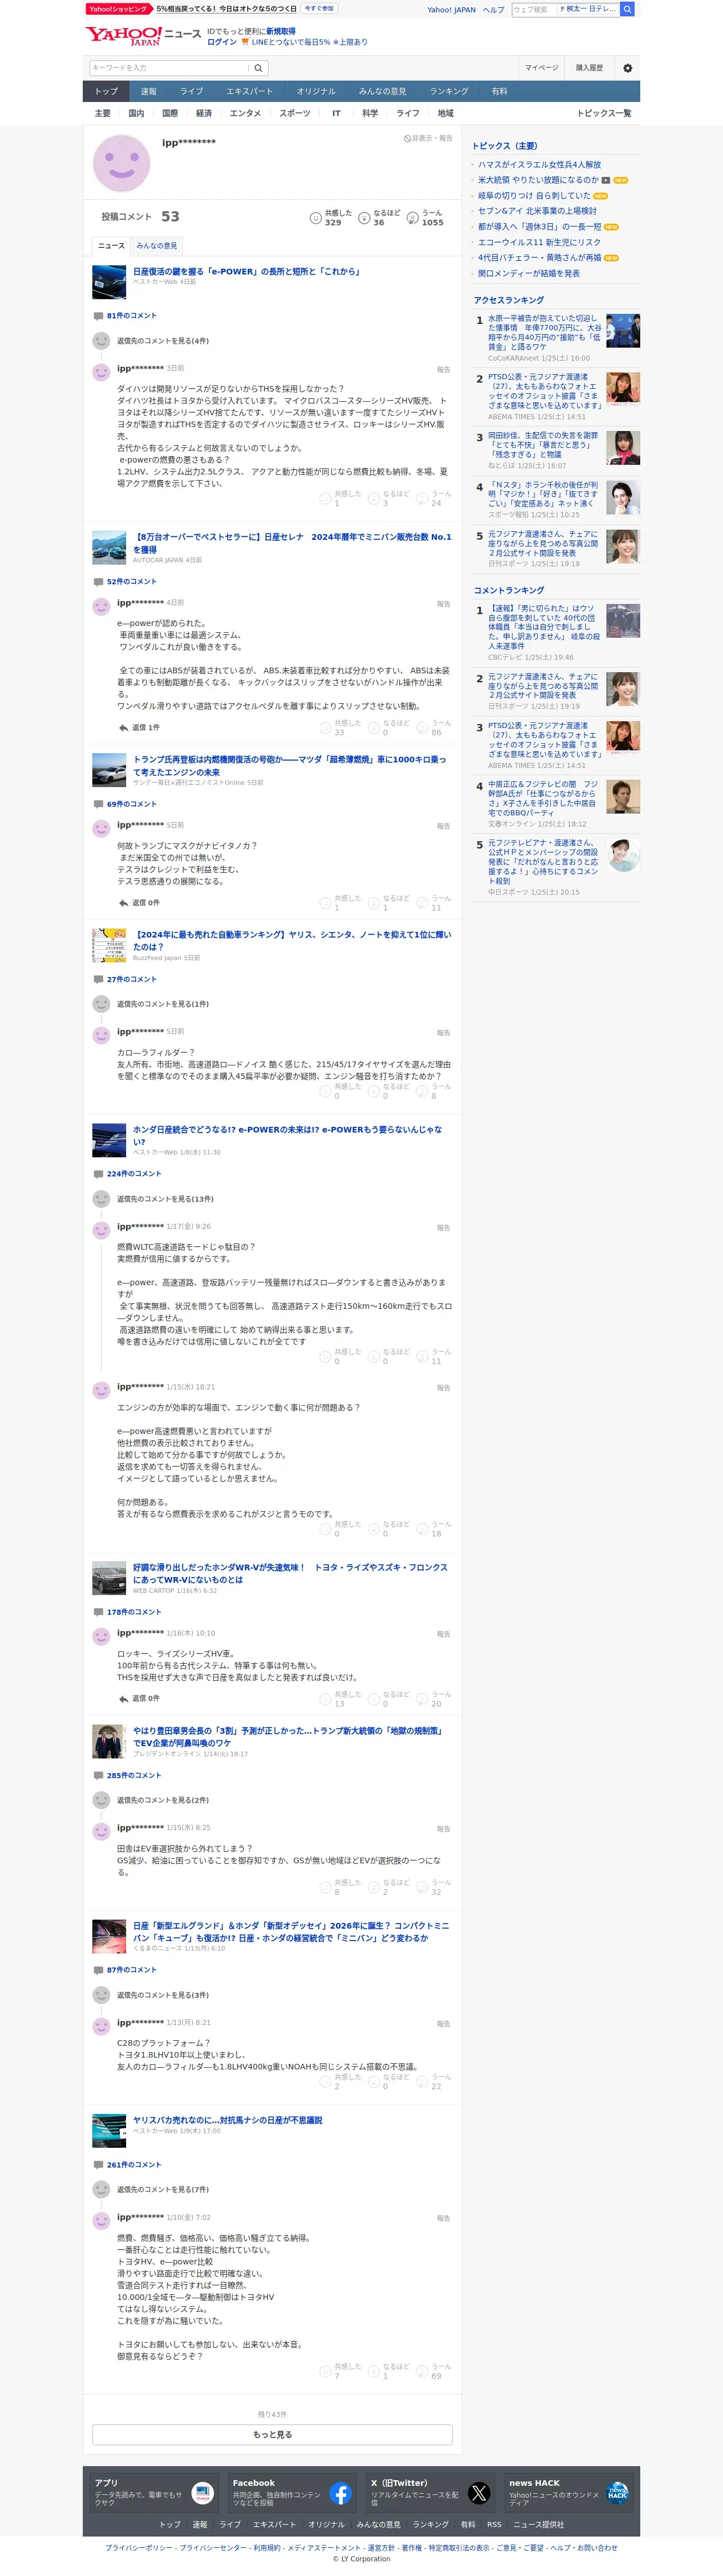
Task: Open the 52件のコメント link
Action: tap(132, 581)
